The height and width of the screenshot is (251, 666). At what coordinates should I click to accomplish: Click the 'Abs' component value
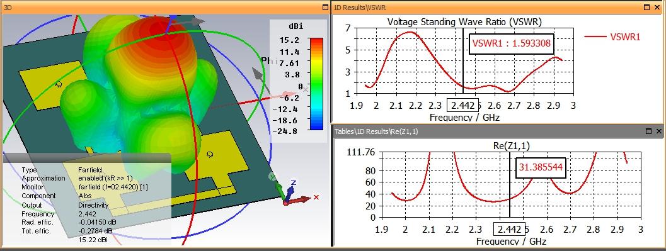(85, 196)
